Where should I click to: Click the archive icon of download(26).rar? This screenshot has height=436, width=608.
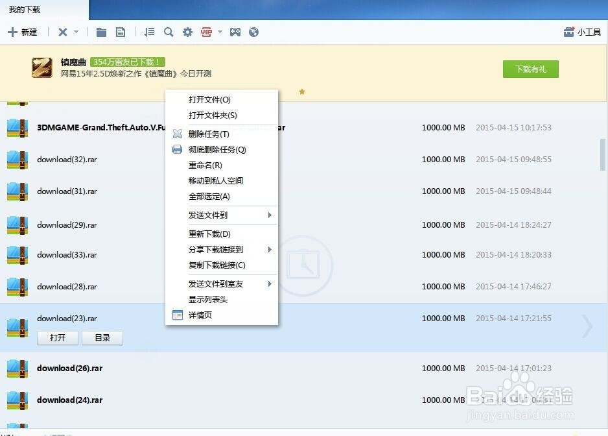(x=18, y=369)
